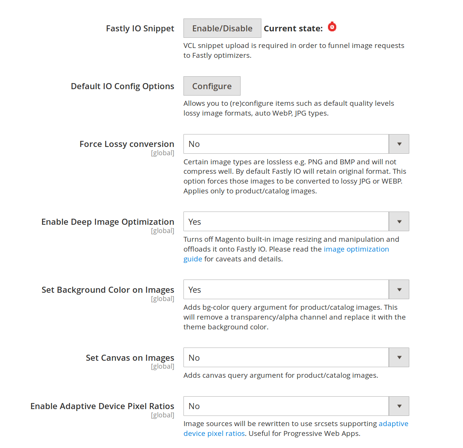Click the Force Lossy conversion label

coord(127,144)
